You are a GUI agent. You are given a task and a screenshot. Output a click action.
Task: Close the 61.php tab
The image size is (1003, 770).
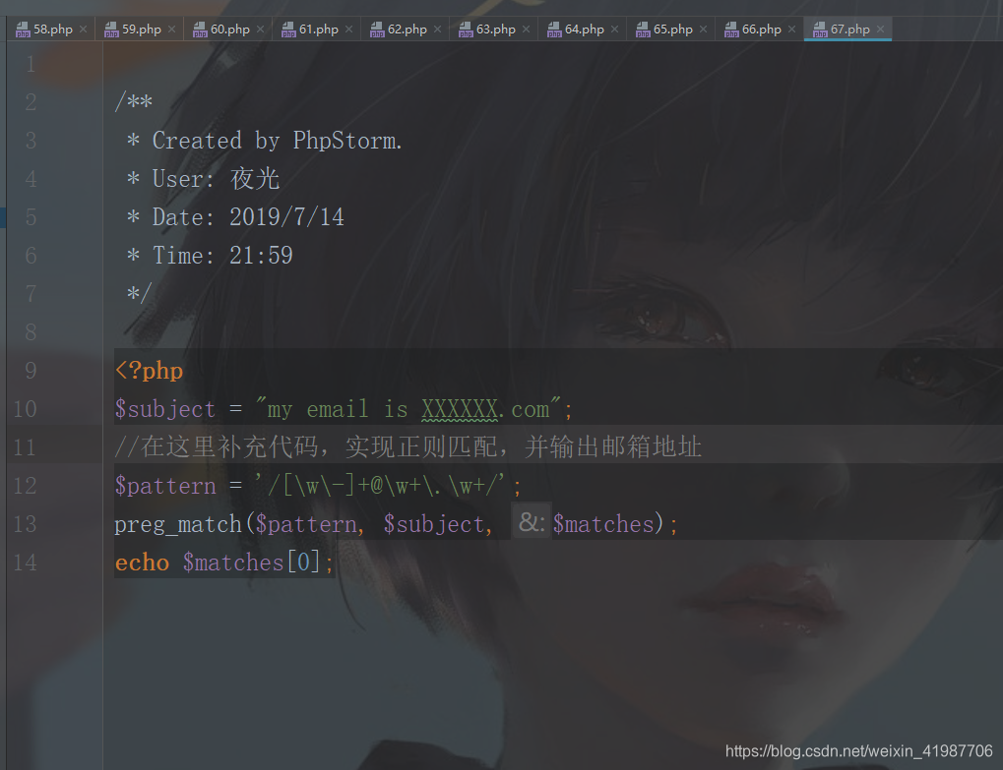(x=348, y=30)
